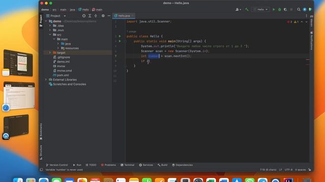Open the Dependencies tool tab
This screenshot has height=182, width=325.
tap(182, 165)
